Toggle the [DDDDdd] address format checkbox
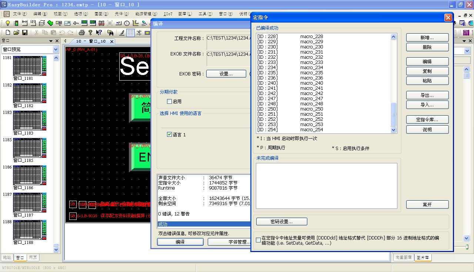Viewport: 474px width, 272px height. coord(258,240)
